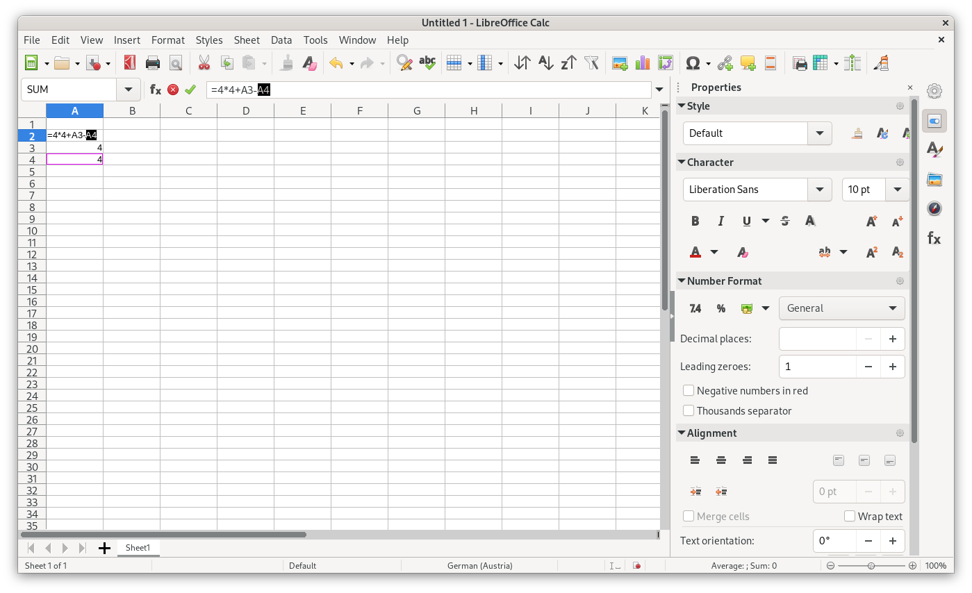Expand the General number format dropdown
The width and height of the screenshot is (972, 593).
click(892, 308)
